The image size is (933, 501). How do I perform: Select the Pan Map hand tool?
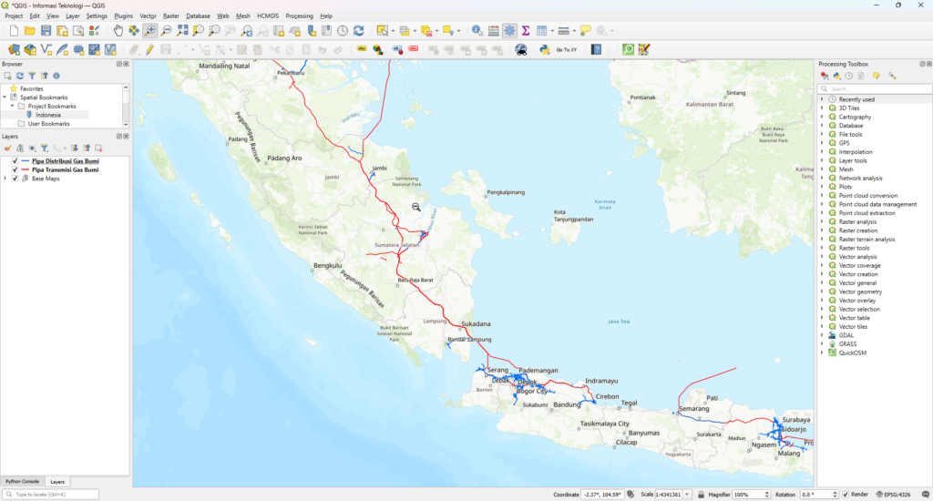(x=118, y=31)
